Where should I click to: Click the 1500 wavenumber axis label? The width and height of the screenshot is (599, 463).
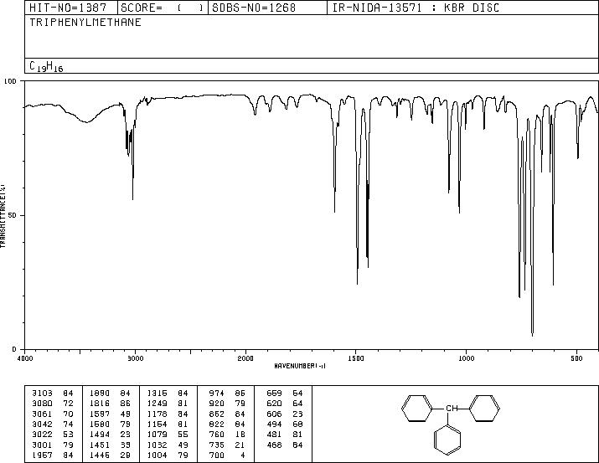point(356,358)
